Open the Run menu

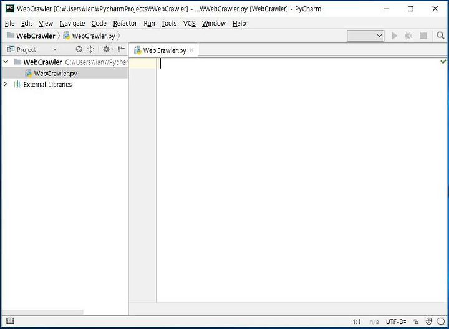point(149,23)
